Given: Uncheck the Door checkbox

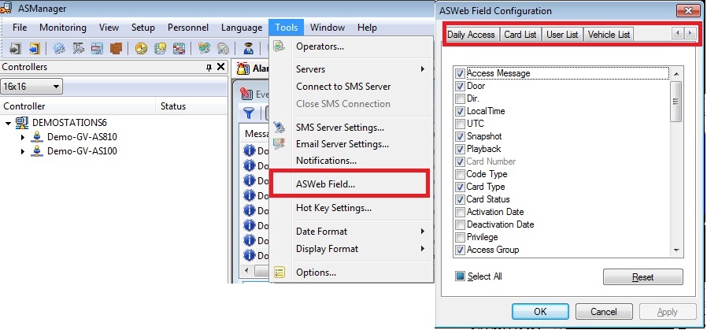Looking at the screenshot, I should click(460, 86).
